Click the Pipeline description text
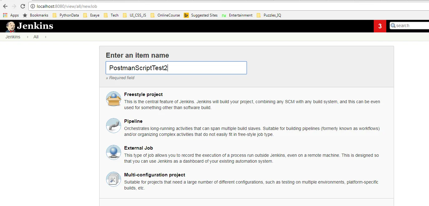Viewport: 429px width, 206px height. pos(252,132)
